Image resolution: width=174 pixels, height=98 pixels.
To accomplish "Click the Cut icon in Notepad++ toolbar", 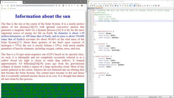I will [x=103, y=5].
